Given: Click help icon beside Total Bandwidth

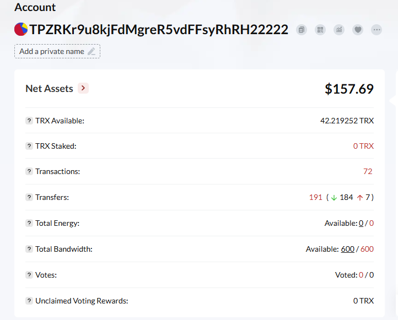Looking at the screenshot, I should pyautogui.click(x=29, y=249).
